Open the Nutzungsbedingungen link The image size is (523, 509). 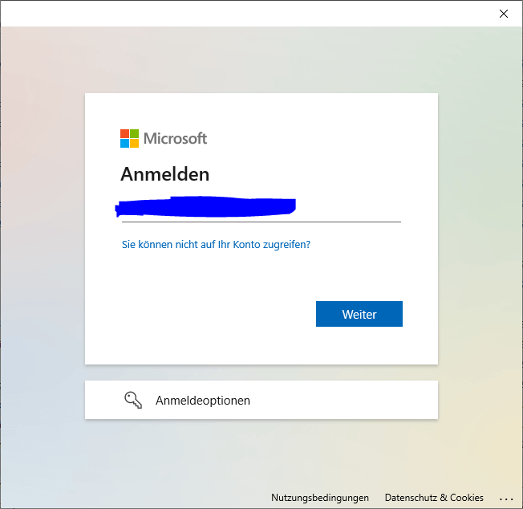pyautogui.click(x=320, y=497)
